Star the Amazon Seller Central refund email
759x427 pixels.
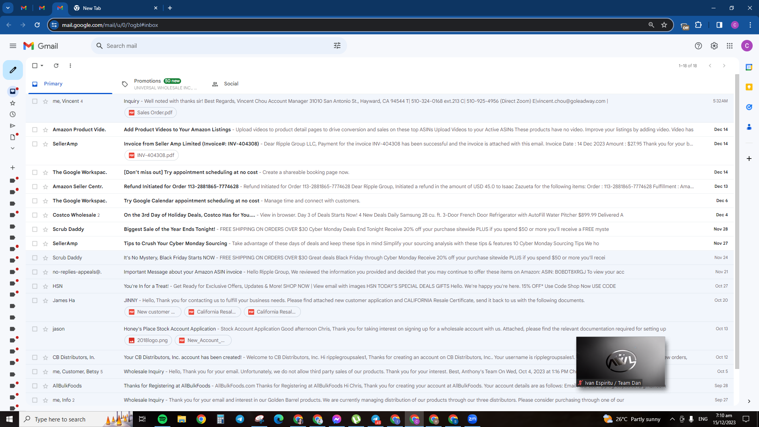[45, 187]
